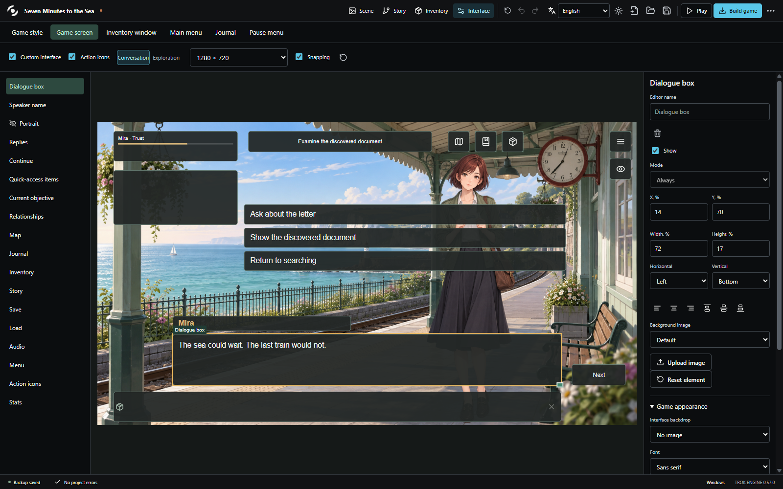Image resolution: width=783 pixels, height=489 pixels.
Task: Collapse the Game appearance section
Action: (679, 406)
